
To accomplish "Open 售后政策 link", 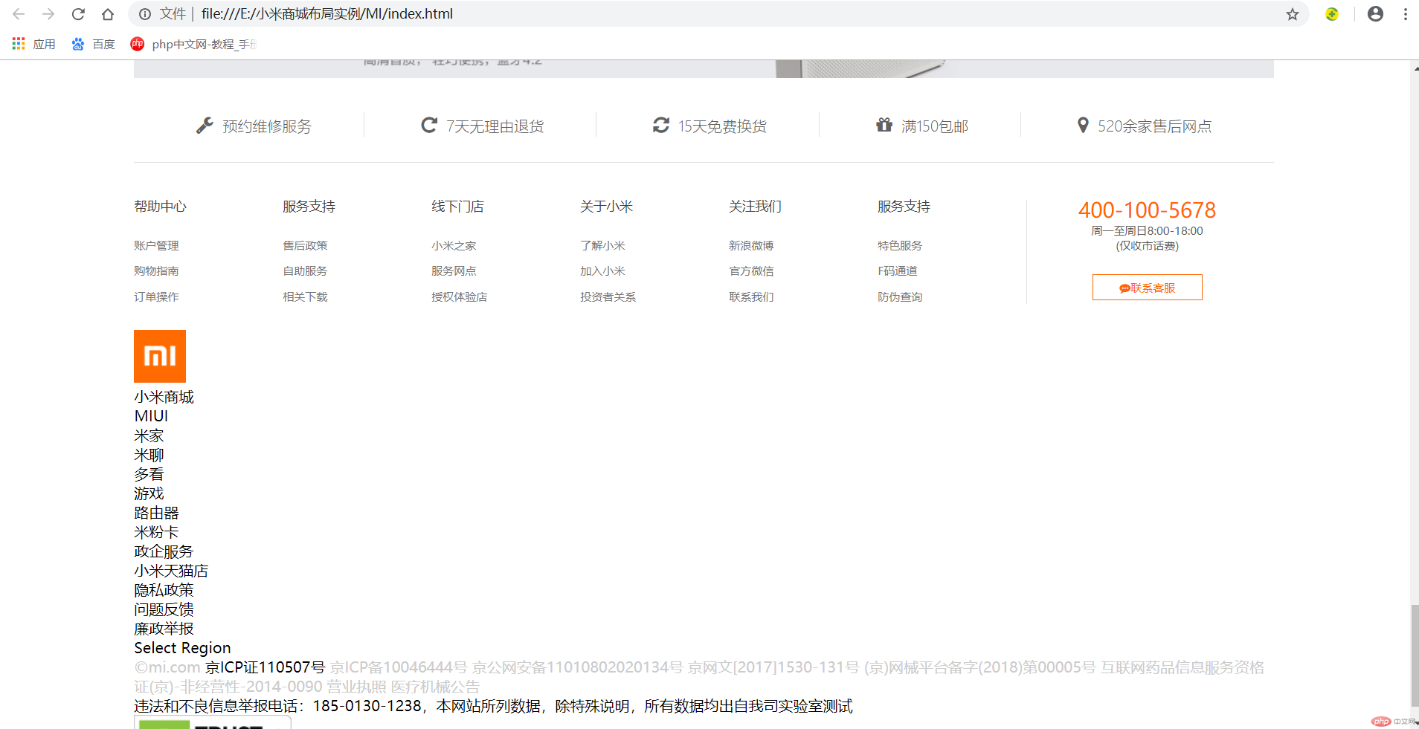I will tap(305, 245).
